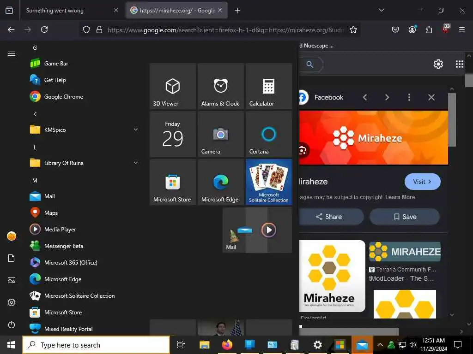The height and width of the screenshot is (354, 473).
Task: Open Settings from Start sidebar
Action: (12, 302)
